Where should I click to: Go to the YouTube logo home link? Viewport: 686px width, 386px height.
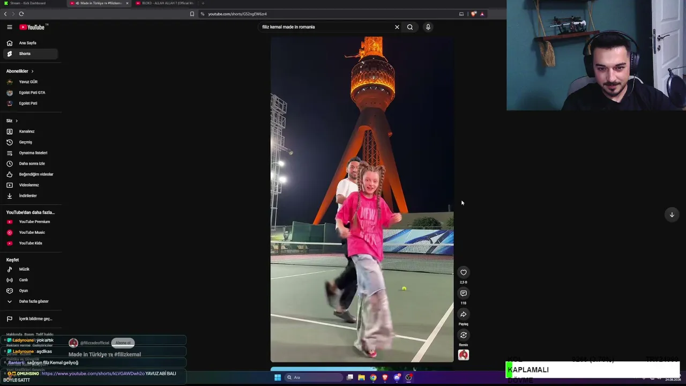33,27
